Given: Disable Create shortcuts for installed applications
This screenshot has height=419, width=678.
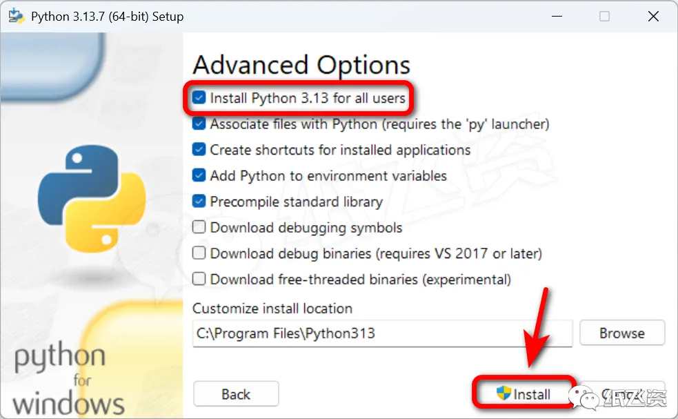Looking at the screenshot, I should click(x=199, y=150).
